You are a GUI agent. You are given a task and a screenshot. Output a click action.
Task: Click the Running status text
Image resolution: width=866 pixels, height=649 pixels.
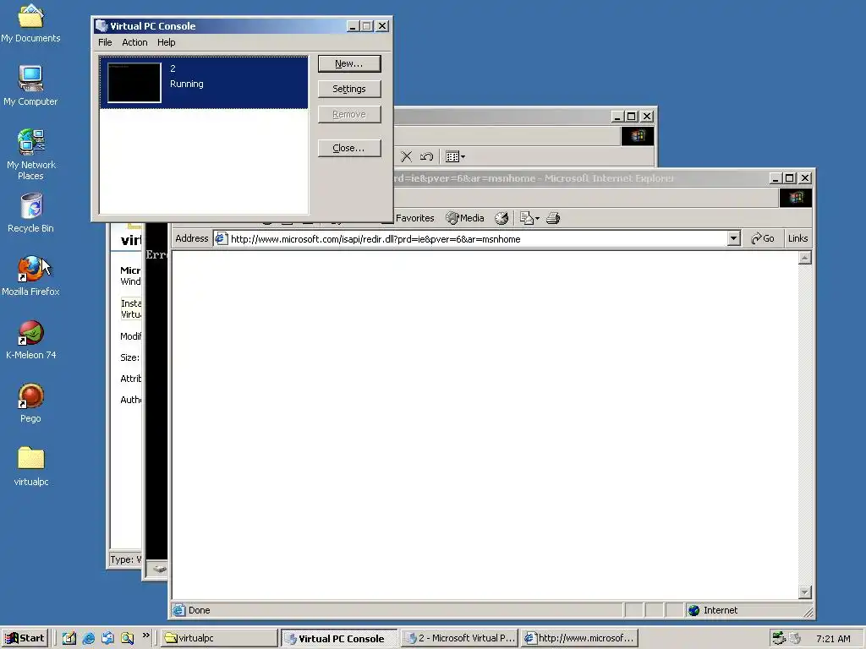[187, 84]
